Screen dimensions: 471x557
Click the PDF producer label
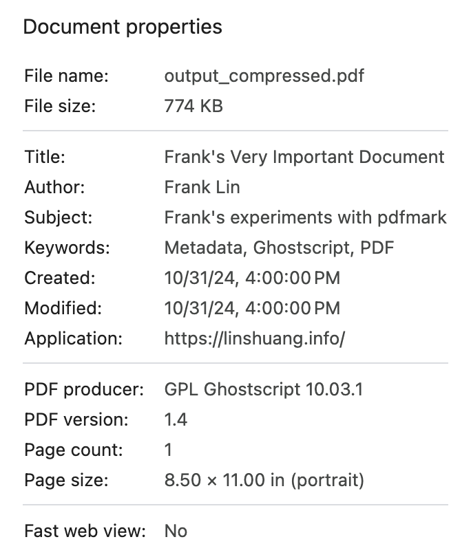click(x=84, y=390)
